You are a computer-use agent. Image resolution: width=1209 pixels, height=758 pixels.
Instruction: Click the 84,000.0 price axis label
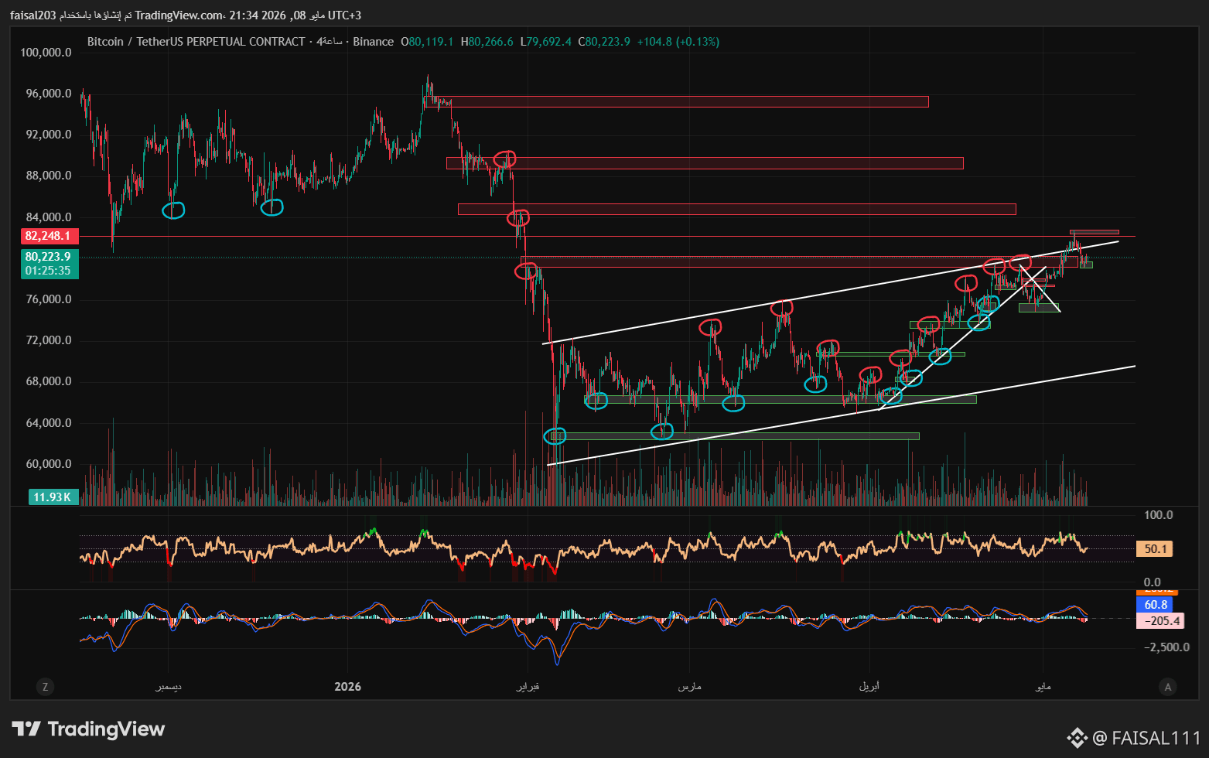[x=48, y=217]
